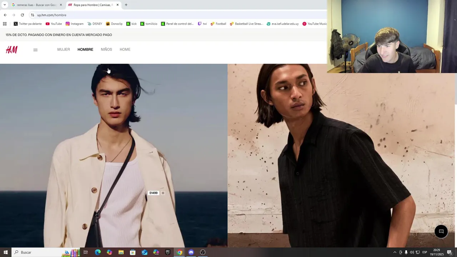Open the hamburger menu beside the logo
Screen dimensions: 457x257
[35, 50]
